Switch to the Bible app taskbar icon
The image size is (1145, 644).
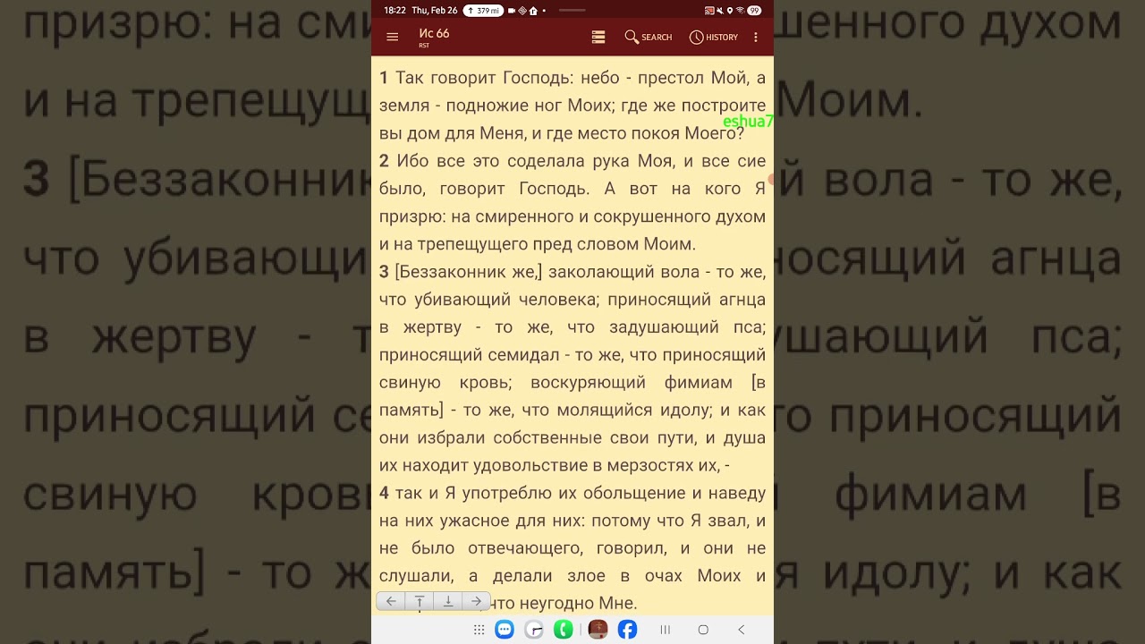pyautogui.click(x=598, y=630)
